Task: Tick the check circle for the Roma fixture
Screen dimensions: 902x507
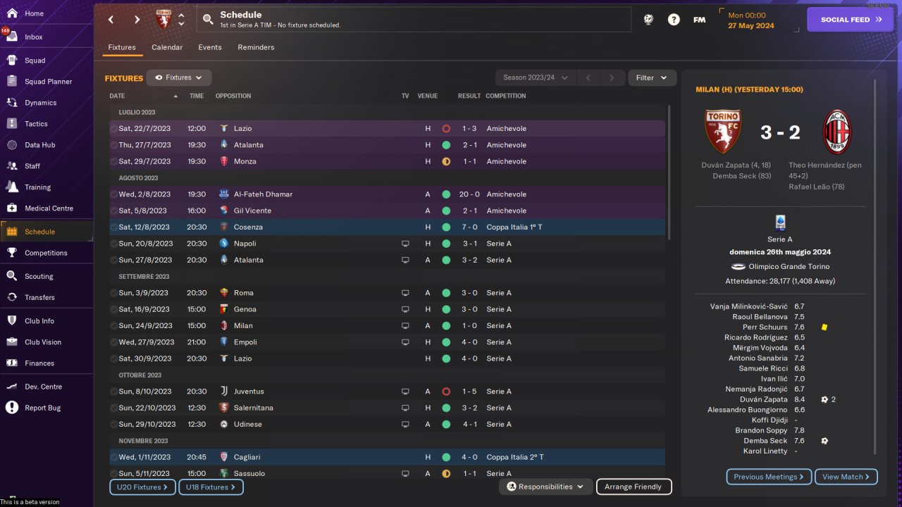Action: (114, 293)
